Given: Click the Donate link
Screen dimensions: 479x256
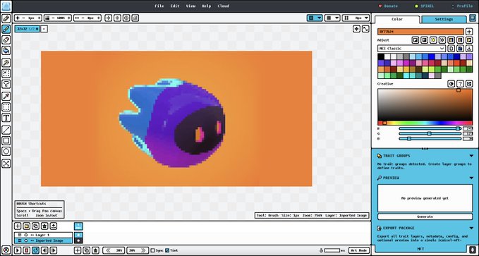Looking at the screenshot, I should (388, 6).
